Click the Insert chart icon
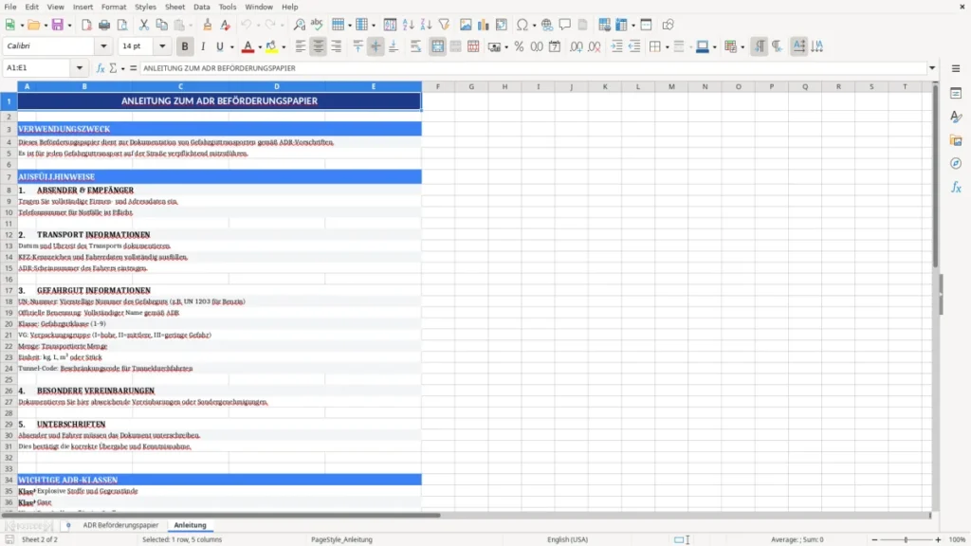 [x=483, y=25]
